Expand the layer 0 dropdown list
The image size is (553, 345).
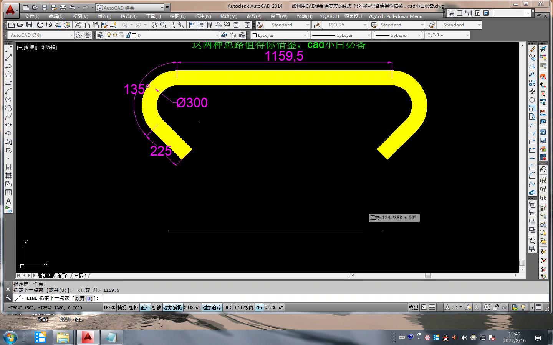click(x=217, y=35)
